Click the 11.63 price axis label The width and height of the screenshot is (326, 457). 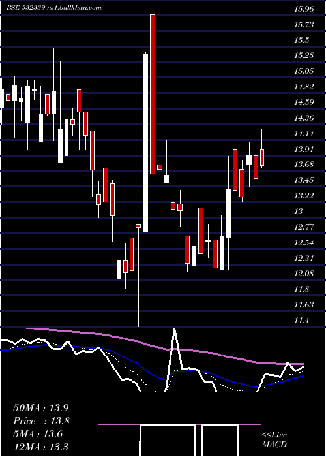[x=304, y=305]
